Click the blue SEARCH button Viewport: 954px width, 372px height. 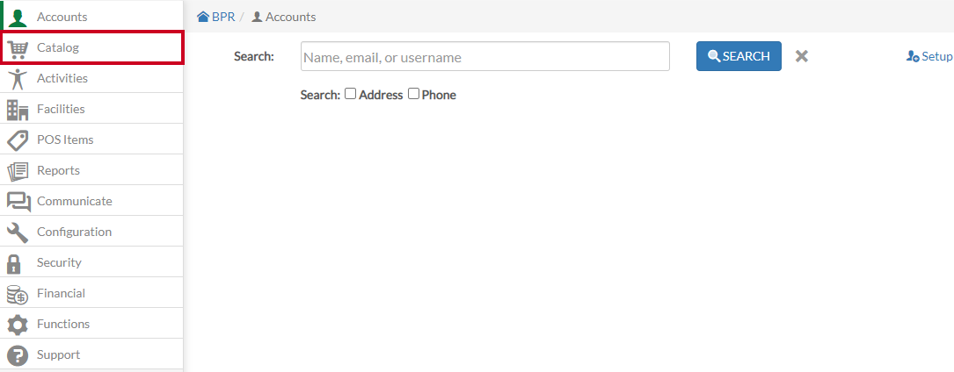click(x=739, y=56)
